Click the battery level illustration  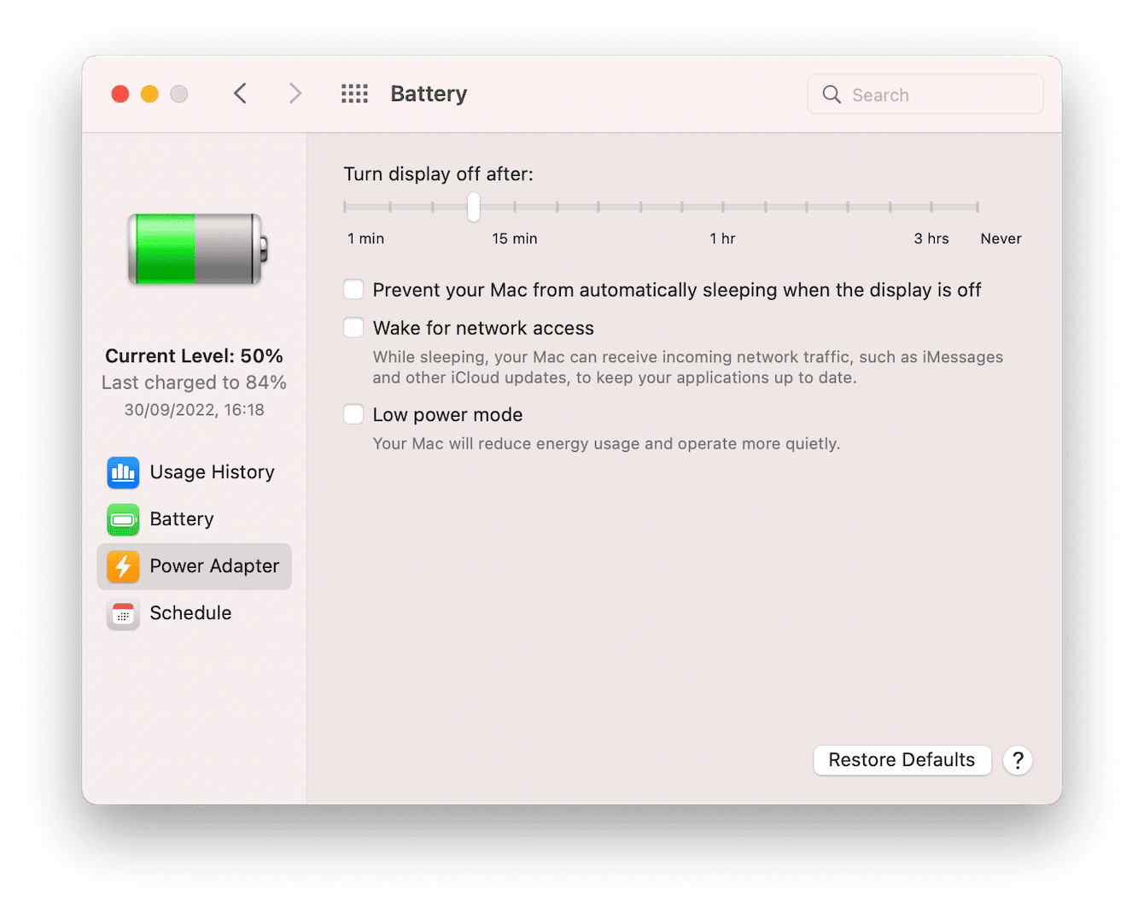click(195, 249)
